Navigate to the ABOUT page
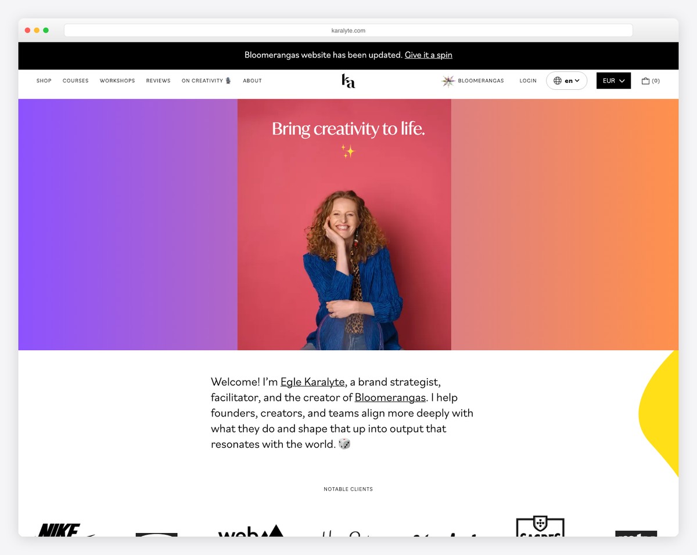This screenshot has height=555, width=697. coord(252,81)
